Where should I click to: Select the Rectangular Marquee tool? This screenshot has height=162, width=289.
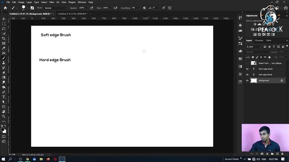(4, 24)
